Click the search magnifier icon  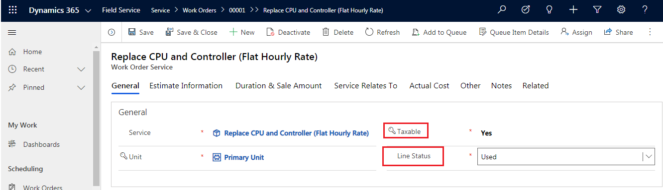pos(502,9)
